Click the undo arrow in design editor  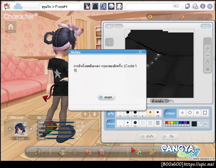pos(109,26)
